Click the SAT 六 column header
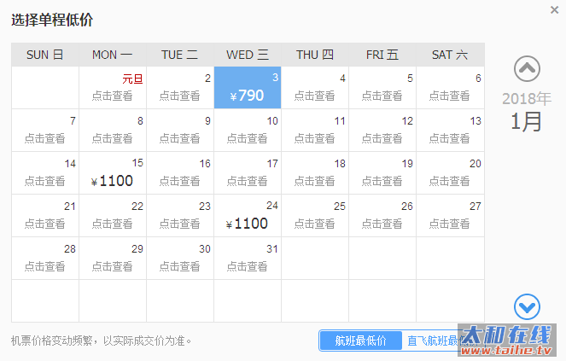The image size is (566, 361). tap(450, 55)
